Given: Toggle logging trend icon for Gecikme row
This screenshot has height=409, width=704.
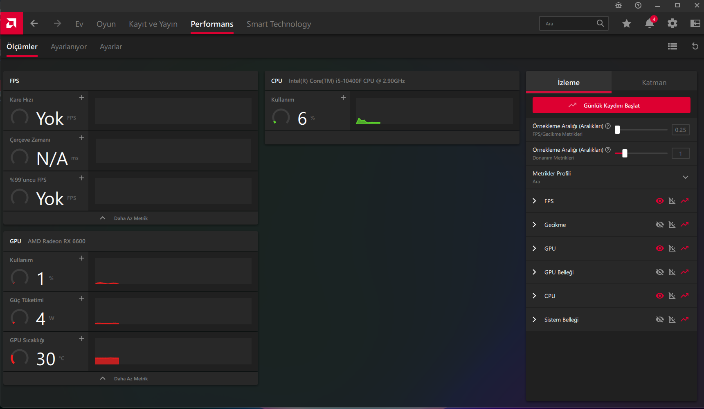Looking at the screenshot, I should coord(685,225).
